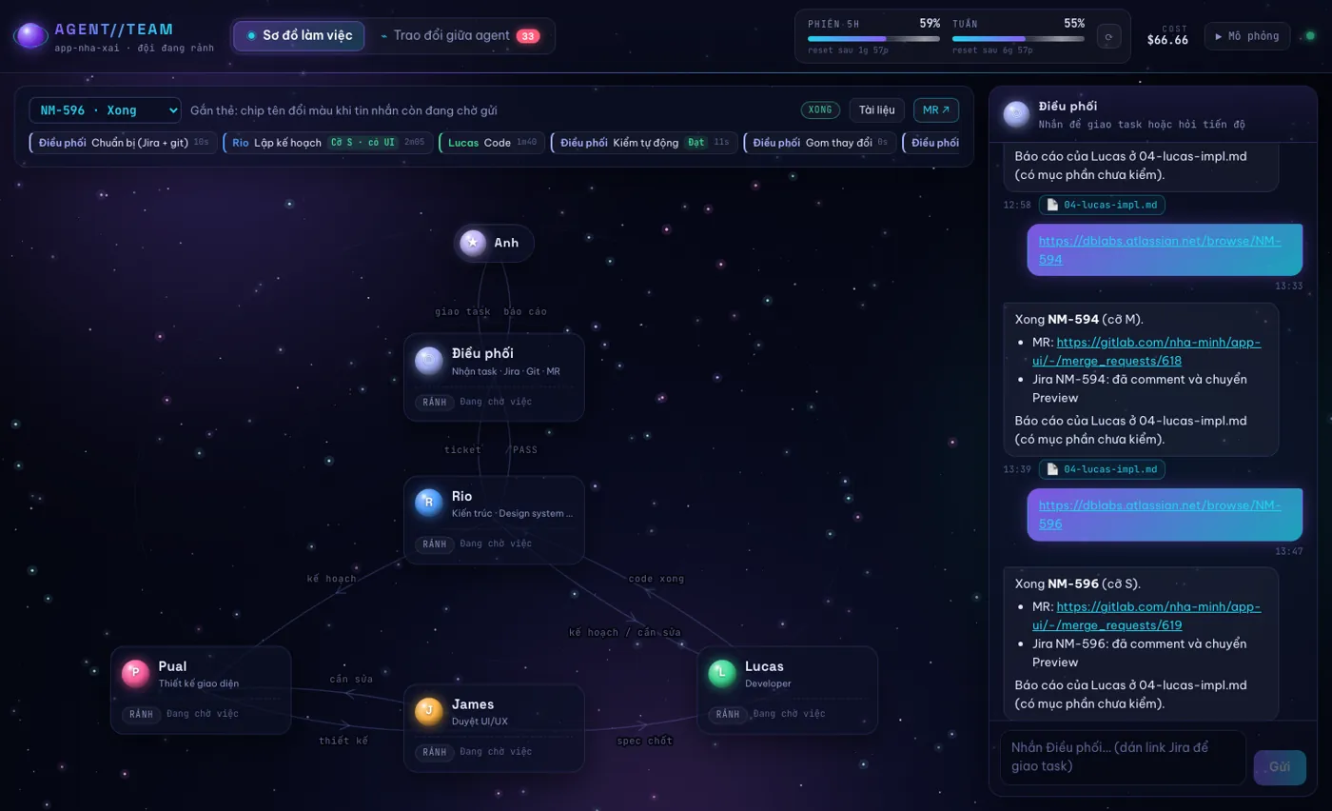
Task: Open the MR external link button
Action: coord(936,110)
